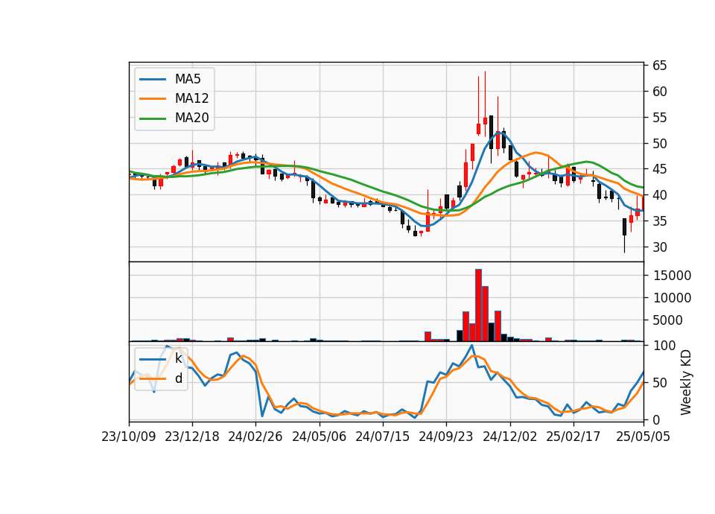Viewport: 715px width, 514px height.
Task: Click the MA20 legend label
Action: (191, 118)
